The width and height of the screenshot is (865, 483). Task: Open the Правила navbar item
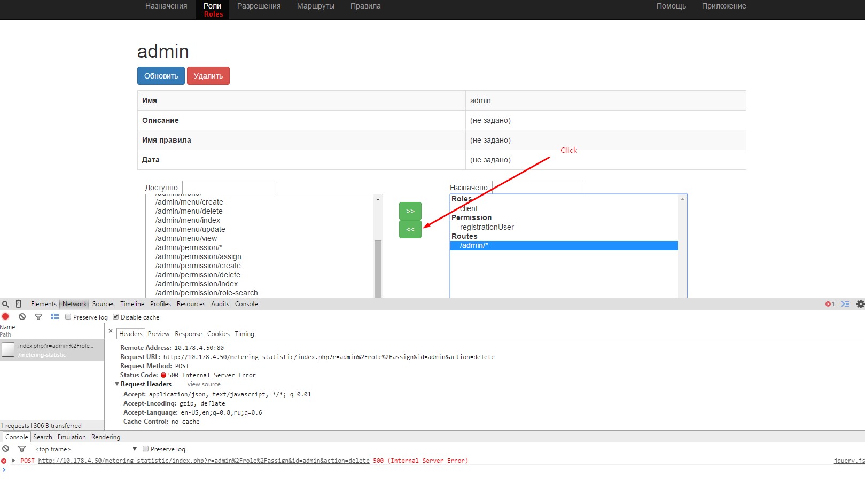(365, 6)
